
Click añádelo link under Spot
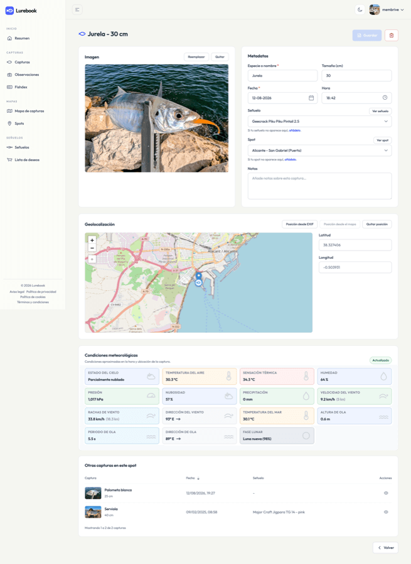[291, 159]
